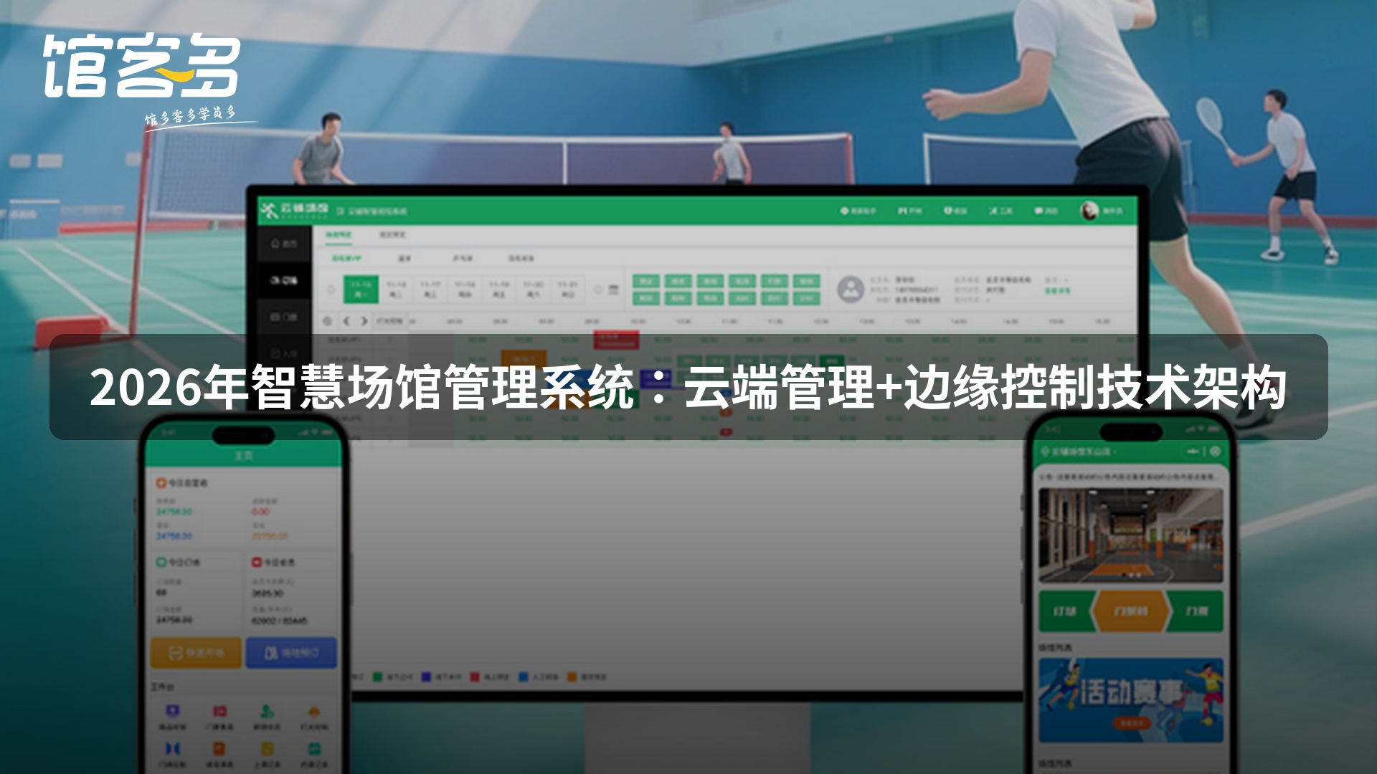Image resolution: width=1377 pixels, height=774 pixels.
Task: Tap the green member icon in workbench grid
Action: pos(267,712)
